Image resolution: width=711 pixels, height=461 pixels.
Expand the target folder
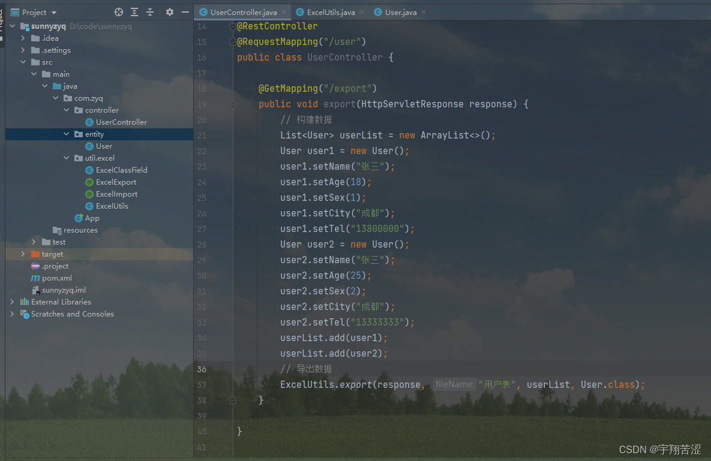(x=23, y=254)
